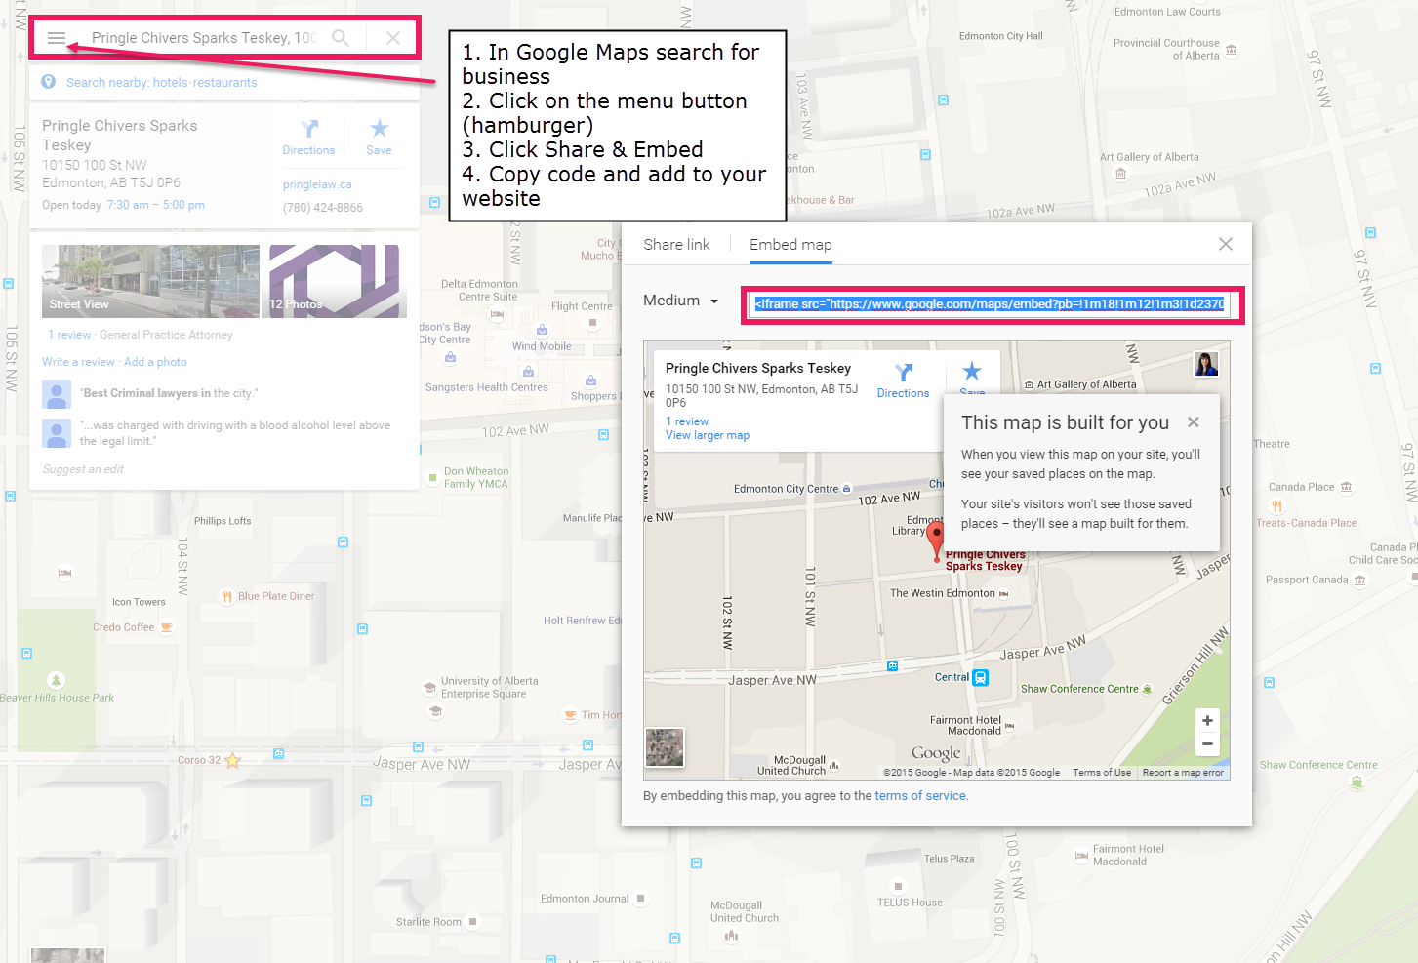Screen dimensions: 1418x963
Task: Dismiss the 'This map is built for you' popup
Action: [1193, 422]
